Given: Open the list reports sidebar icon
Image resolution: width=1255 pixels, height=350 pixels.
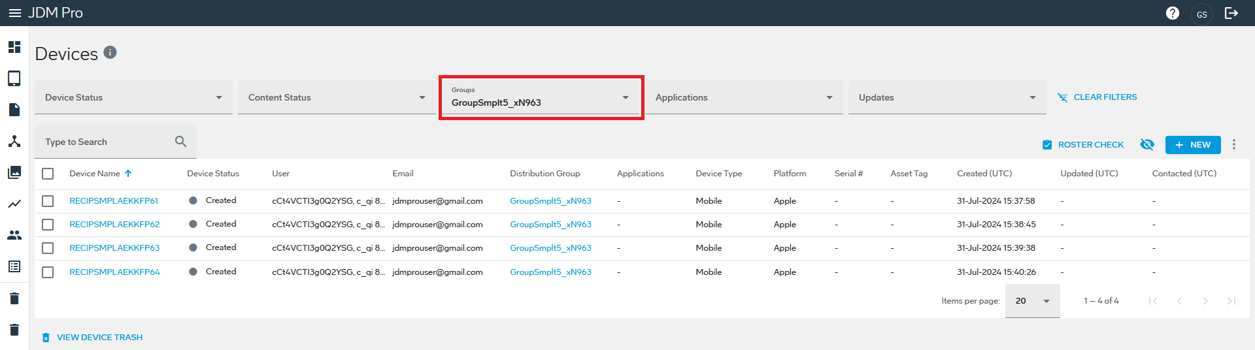Looking at the screenshot, I should (x=14, y=266).
